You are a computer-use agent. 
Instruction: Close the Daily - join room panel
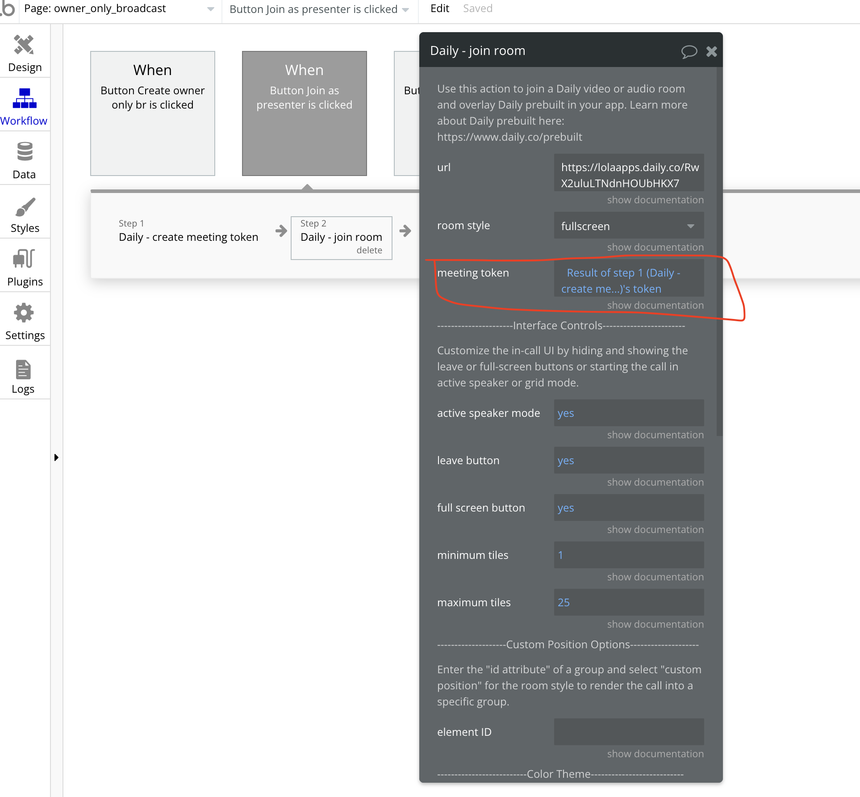(x=712, y=51)
